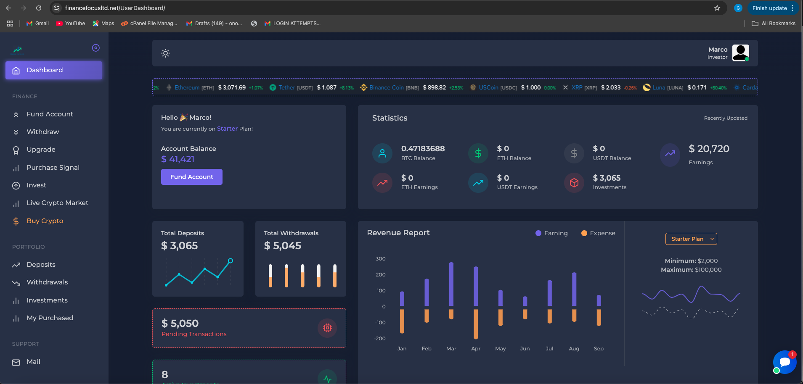Viewport: 803px width, 384px height.
Task: Bookmark this page with the star icon
Action: coord(717,8)
